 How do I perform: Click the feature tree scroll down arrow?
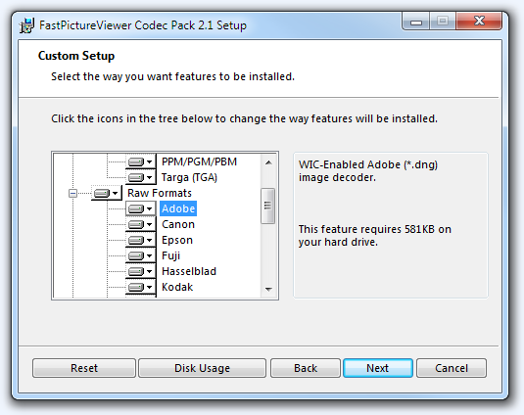click(x=268, y=289)
